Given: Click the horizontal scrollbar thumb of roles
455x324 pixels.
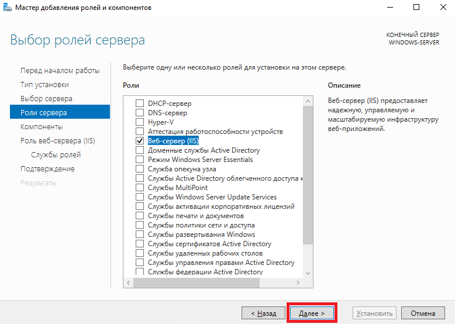Looking at the screenshot, I should pos(197,282).
